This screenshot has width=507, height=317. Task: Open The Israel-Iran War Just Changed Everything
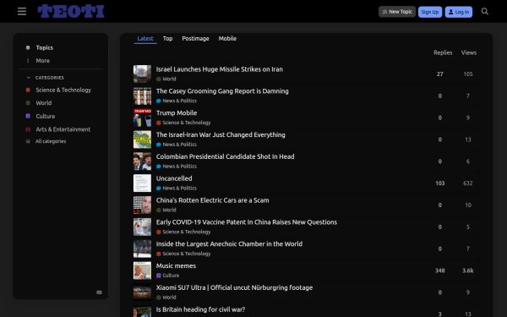[x=221, y=135]
